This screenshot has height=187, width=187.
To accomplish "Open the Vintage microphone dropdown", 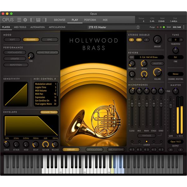I will 146,136.
